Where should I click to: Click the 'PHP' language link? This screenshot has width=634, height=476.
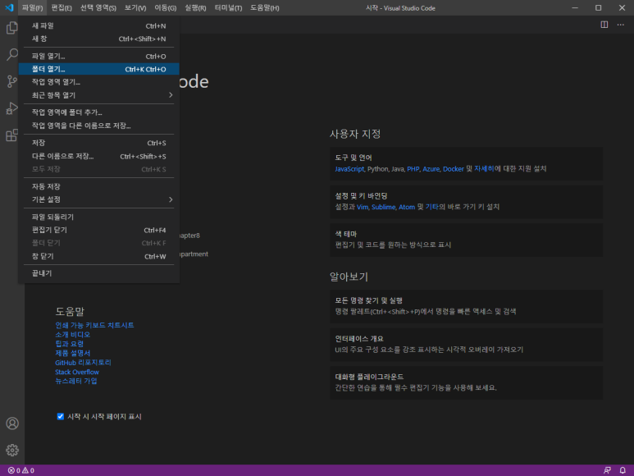click(413, 168)
